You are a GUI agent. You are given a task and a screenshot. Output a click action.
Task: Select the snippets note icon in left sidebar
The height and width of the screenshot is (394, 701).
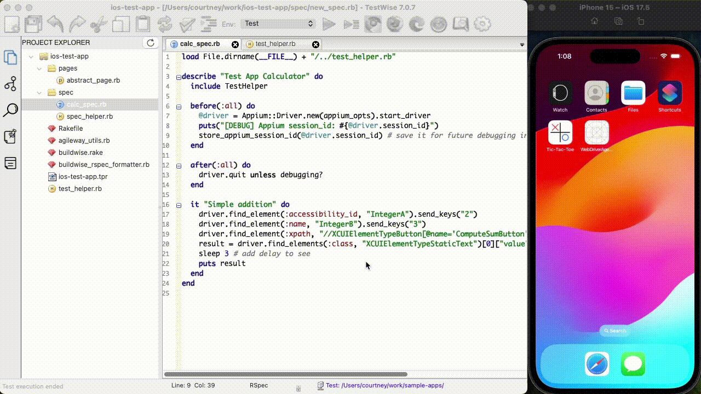pos(10,163)
